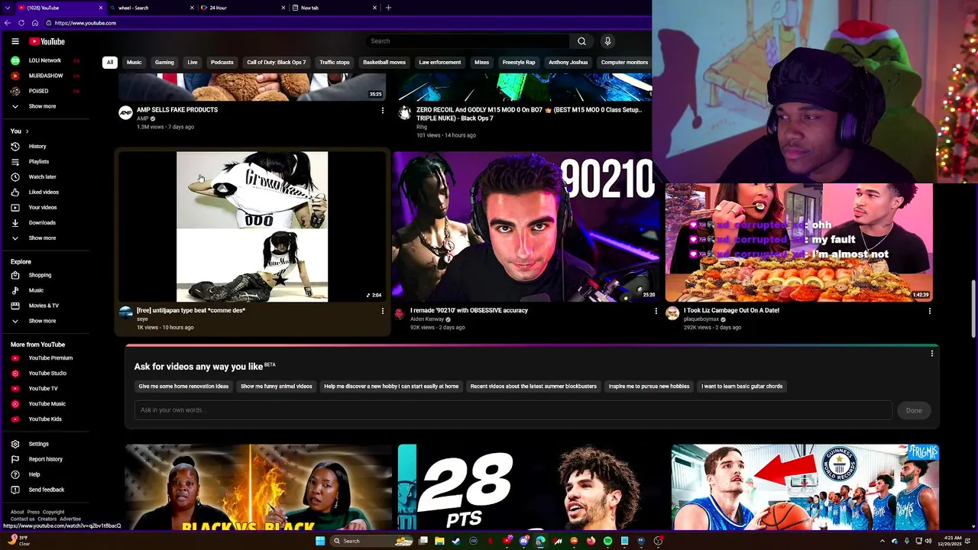Start voice search with microphone icon
The height and width of the screenshot is (550, 978).
point(607,41)
